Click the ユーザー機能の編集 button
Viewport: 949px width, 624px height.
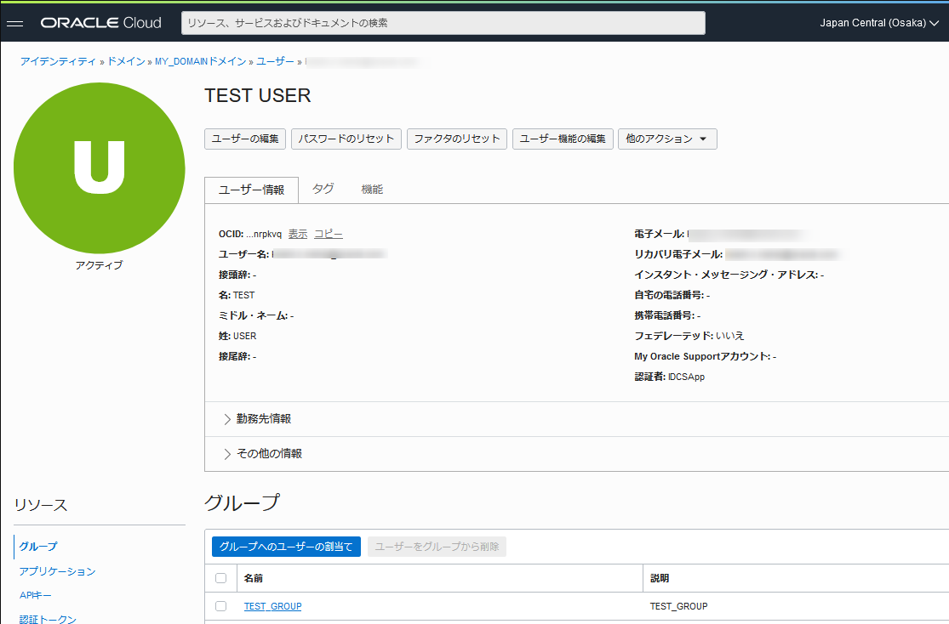tap(563, 139)
